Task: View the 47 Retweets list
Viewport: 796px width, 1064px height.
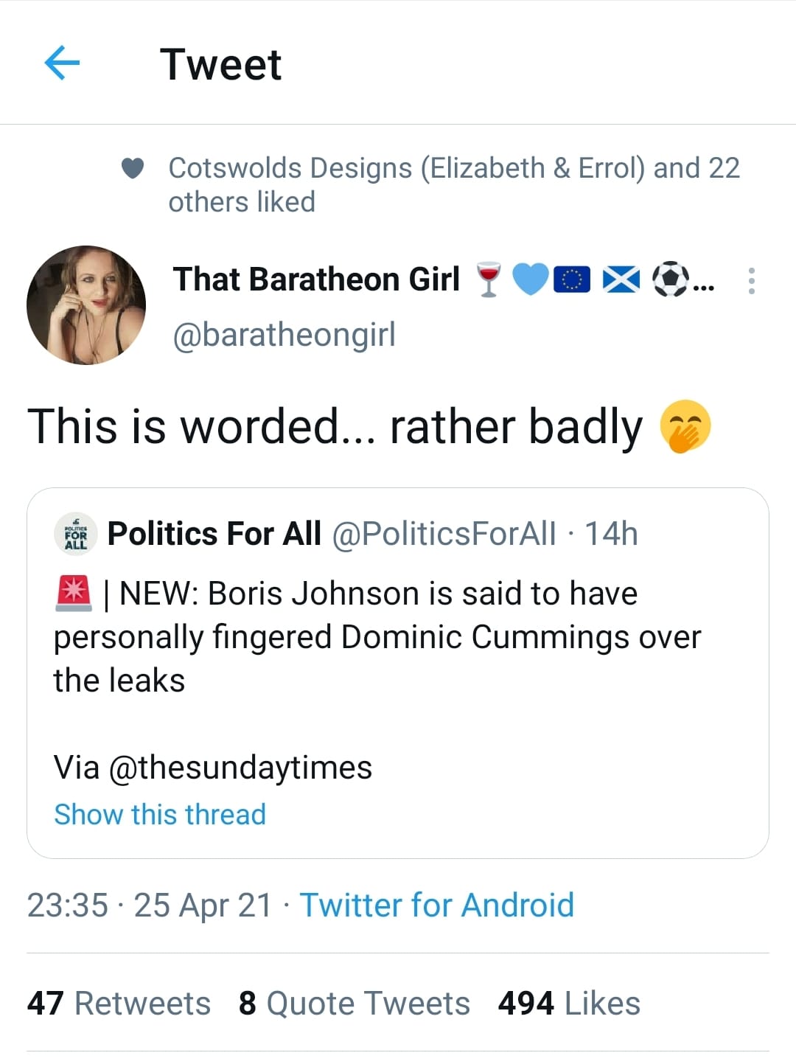Action: [x=119, y=1004]
